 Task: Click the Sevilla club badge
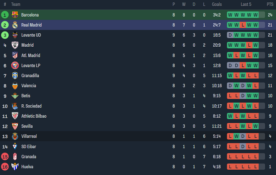pos(15,126)
